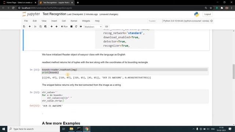Click the localhost address bar

point(111,8)
